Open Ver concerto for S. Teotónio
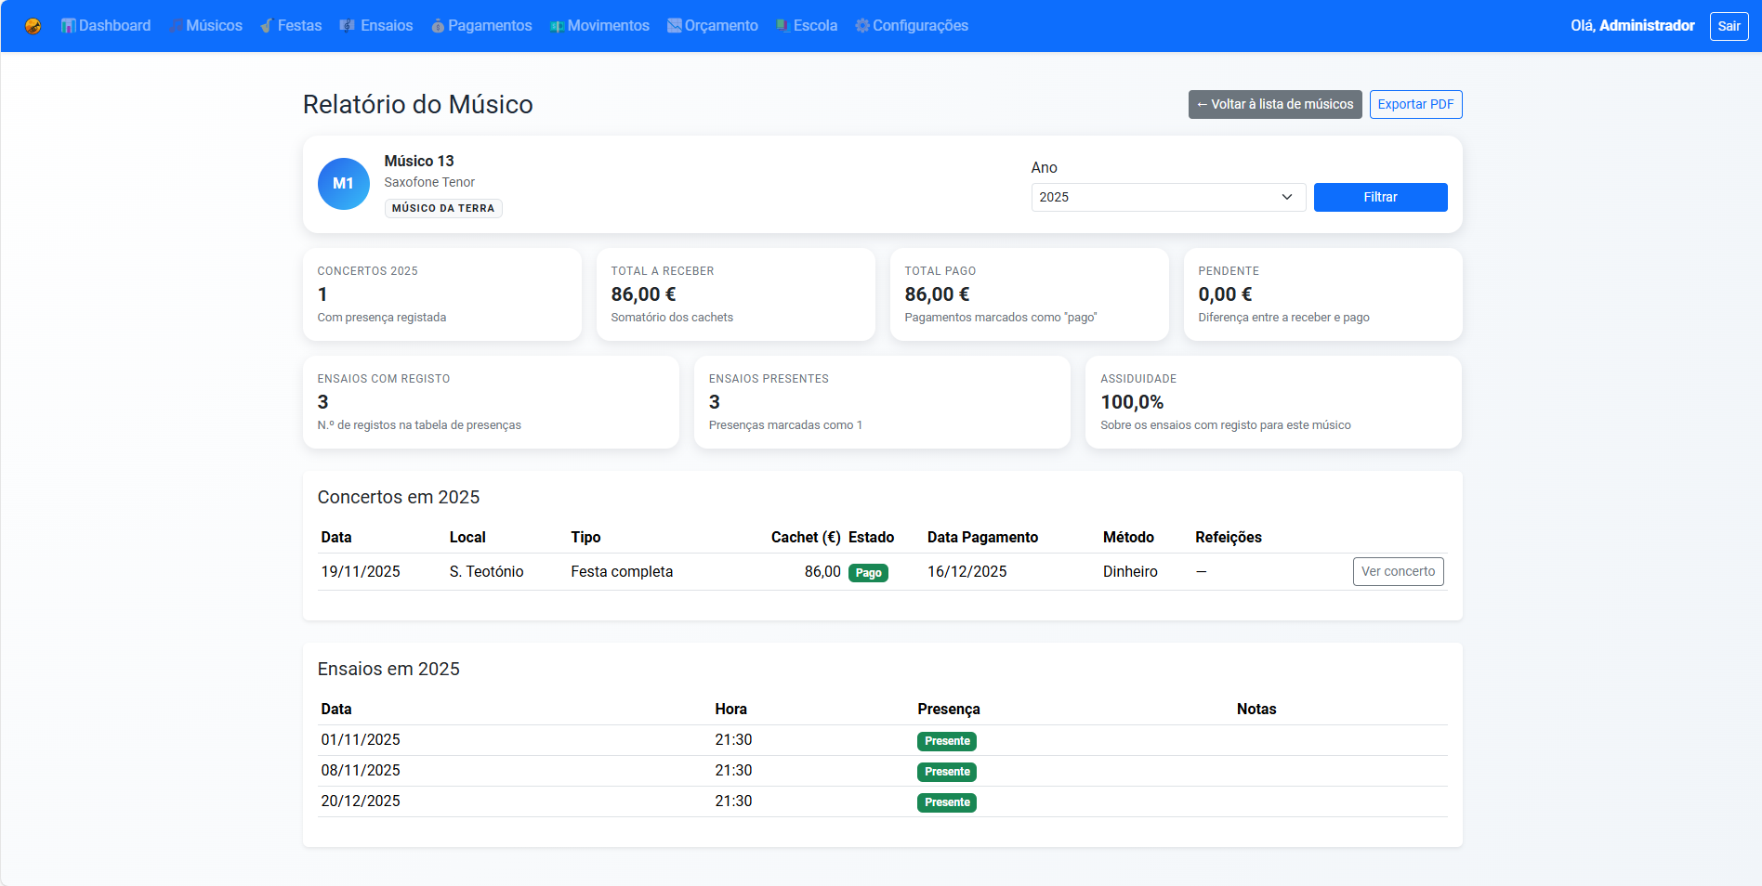 tap(1397, 571)
